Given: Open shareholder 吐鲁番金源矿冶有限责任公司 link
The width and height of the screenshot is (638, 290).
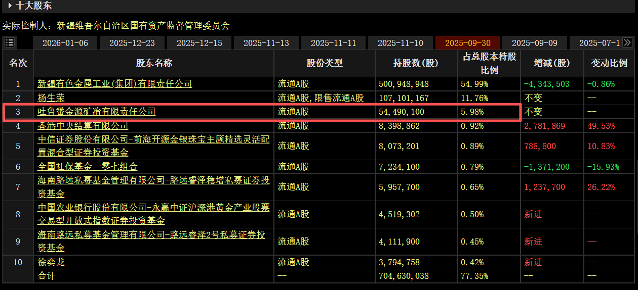Looking at the screenshot, I should 97,112.
